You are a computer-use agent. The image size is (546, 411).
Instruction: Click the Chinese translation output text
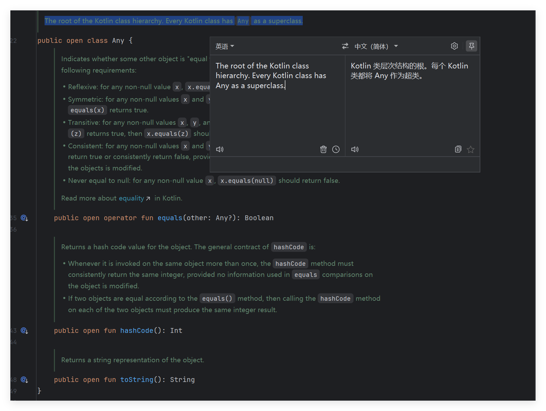click(409, 71)
